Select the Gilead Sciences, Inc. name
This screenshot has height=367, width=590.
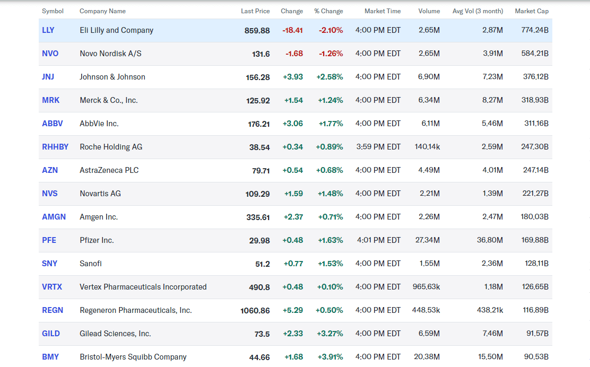[115, 333]
